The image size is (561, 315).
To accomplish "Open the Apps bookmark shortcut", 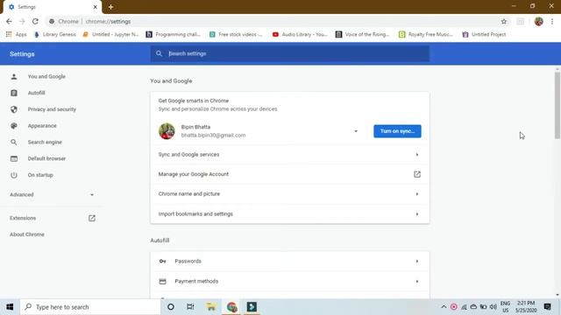I will click(17, 34).
